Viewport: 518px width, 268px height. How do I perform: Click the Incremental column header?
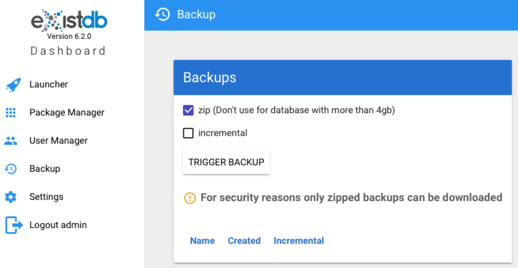[x=298, y=241]
